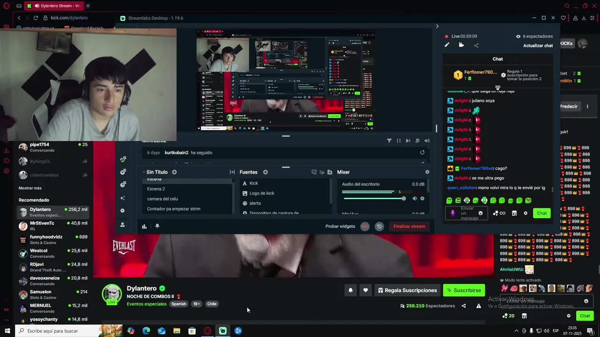Open emoji picker in Streamlabs chat input
This screenshot has width=600, height=337.
[x=480, y=213]
